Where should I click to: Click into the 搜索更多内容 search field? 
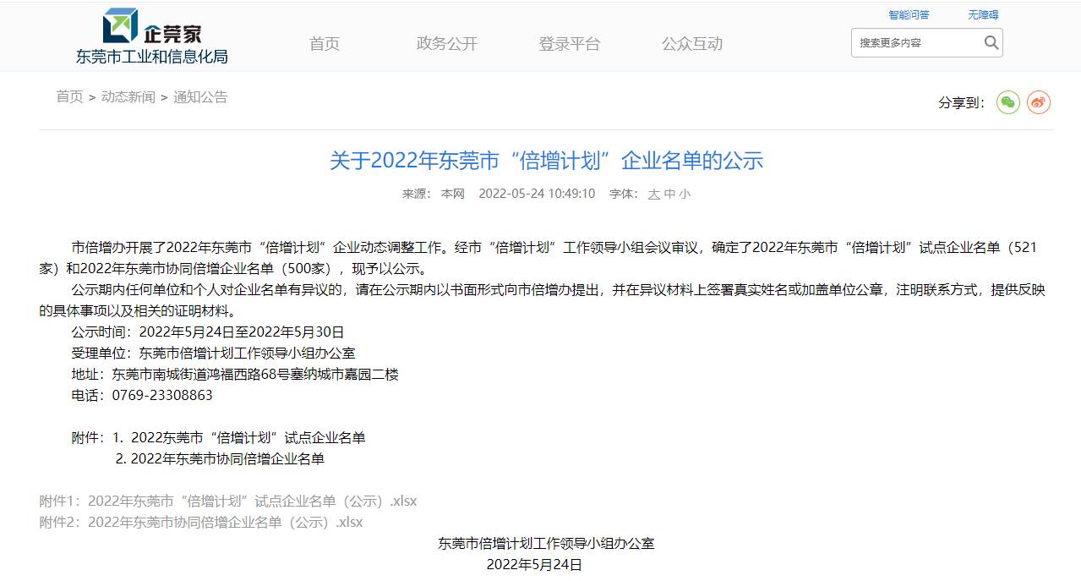(x=914, y=42)
